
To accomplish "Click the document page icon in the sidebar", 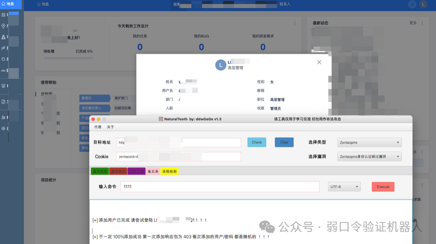I will pyautogui.click(x=3, y=102).
